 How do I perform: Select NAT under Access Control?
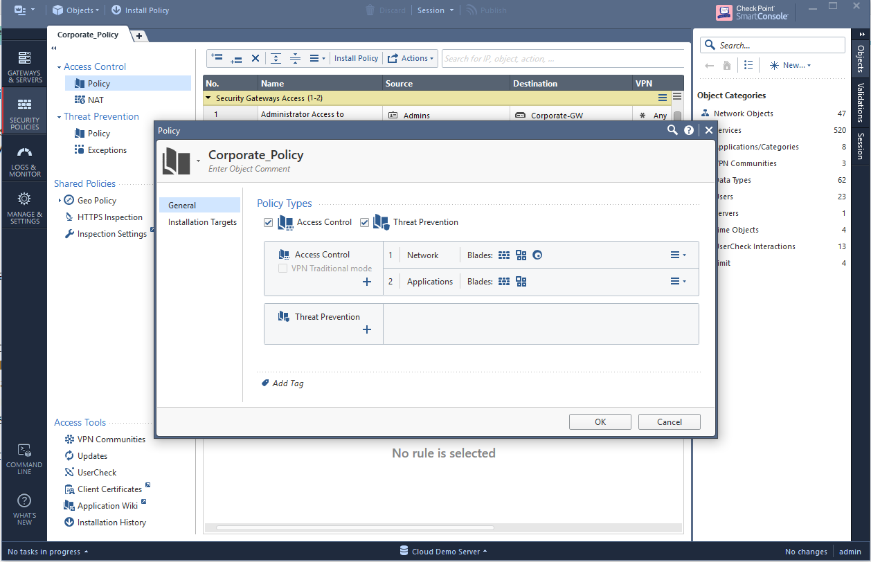[x=89, y=100]
